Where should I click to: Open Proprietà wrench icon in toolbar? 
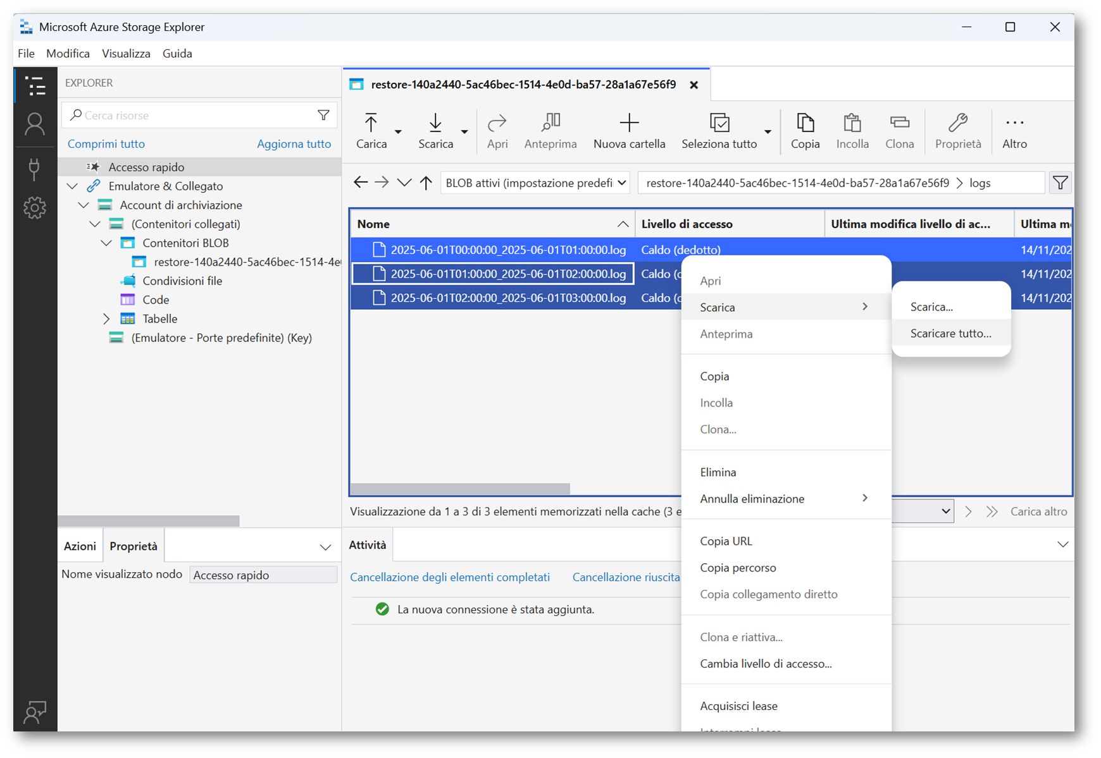click(957, 123)
